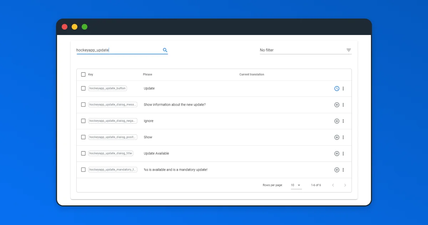
Task: Check the hockeyapp_update_dialog_mess row checkbox
Action: coord(83,105)
